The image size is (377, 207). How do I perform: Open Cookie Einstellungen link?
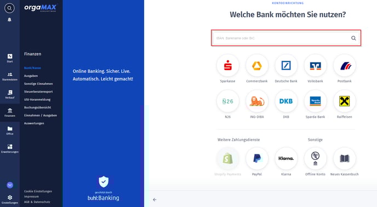click(38, 191)
